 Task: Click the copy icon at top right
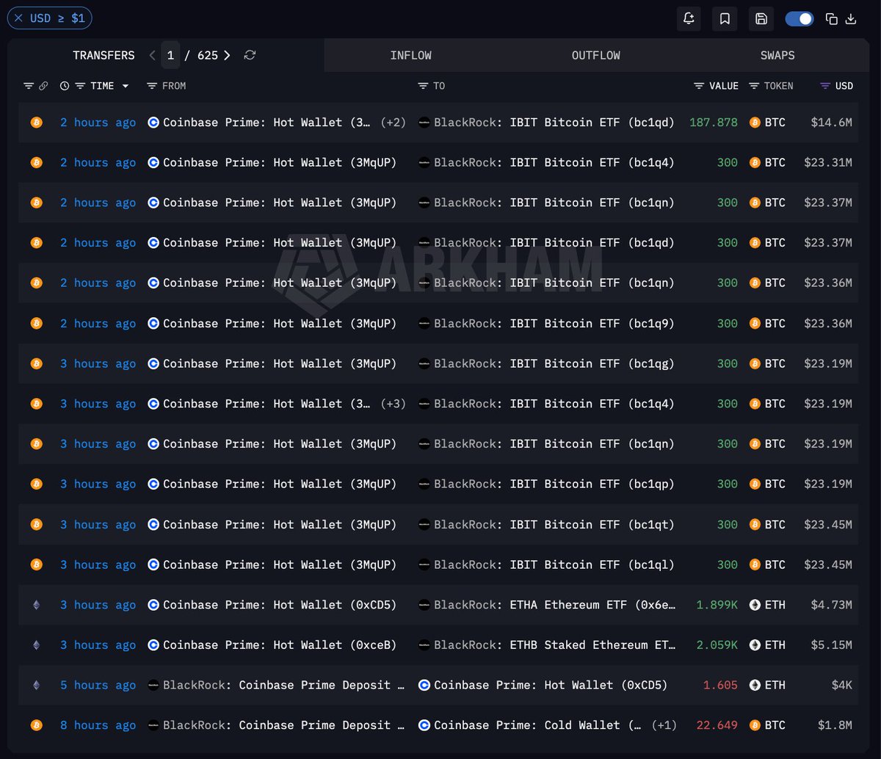coord(832,19)
